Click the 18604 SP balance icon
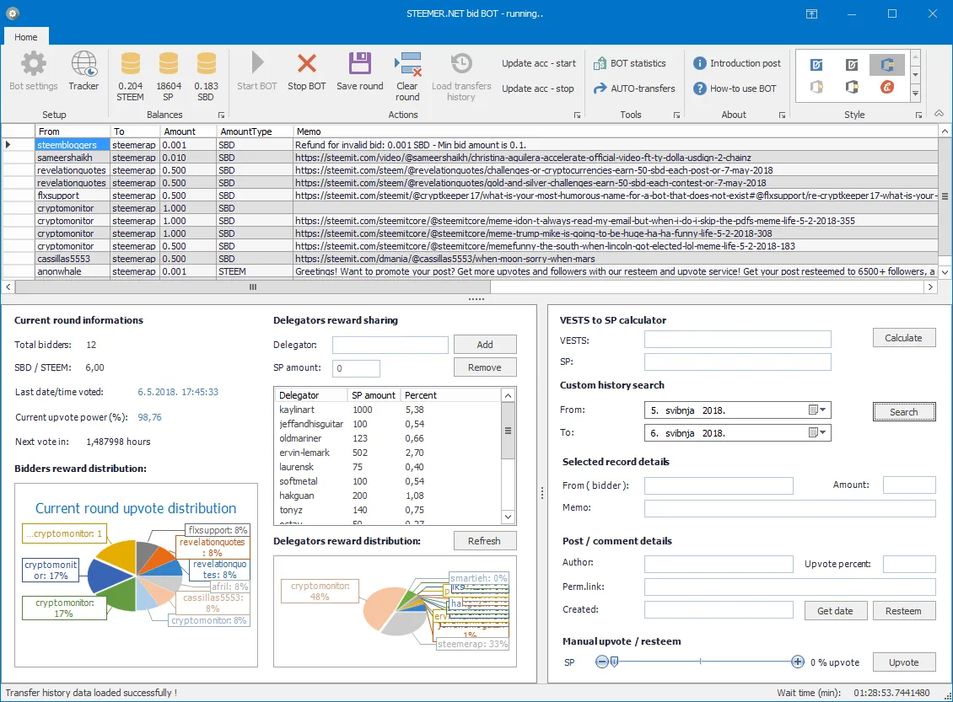The width and height of the screenshot is (953, 702). tap(169, 64)
